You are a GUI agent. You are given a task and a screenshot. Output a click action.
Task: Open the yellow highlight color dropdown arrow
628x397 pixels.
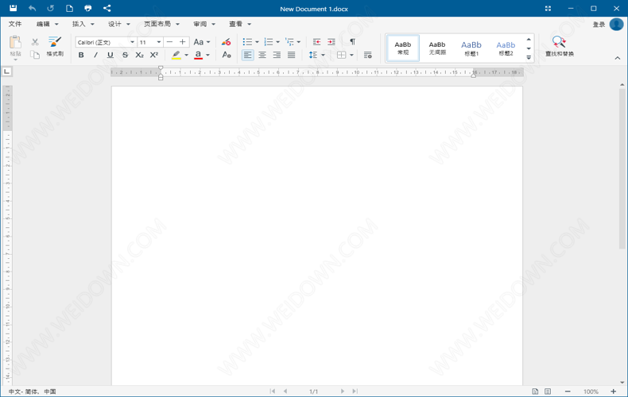point(186,56)
